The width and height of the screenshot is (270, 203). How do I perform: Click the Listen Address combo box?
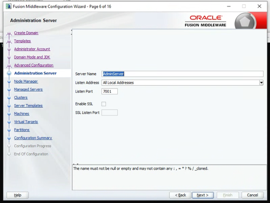[183, 83]
